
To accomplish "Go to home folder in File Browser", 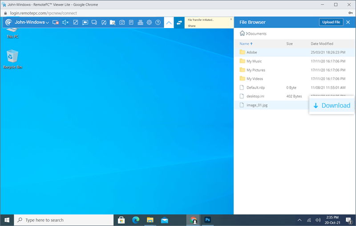I will pyautogui.click(x=242, y=33).
